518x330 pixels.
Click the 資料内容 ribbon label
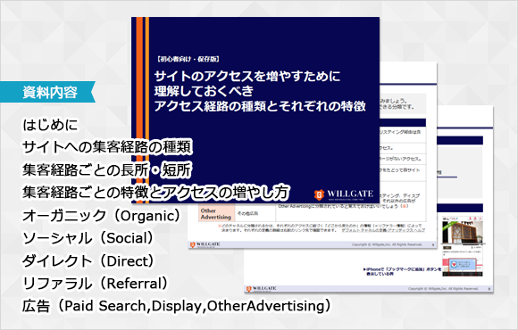pyautogui.click(x=50, y=92)
